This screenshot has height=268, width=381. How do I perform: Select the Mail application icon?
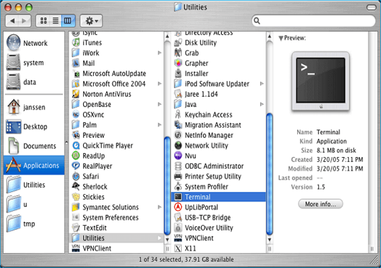tap(76, 63)
